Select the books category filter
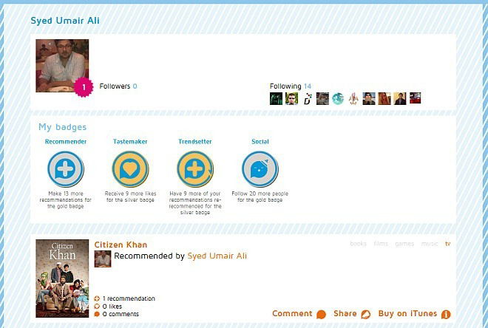 pos(358,244)
